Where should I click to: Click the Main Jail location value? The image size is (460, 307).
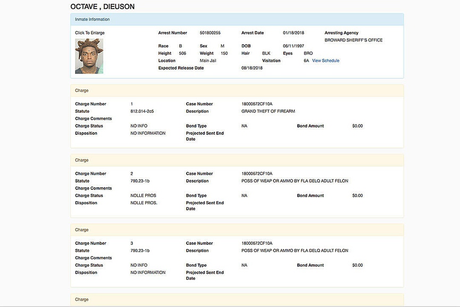coord(208,61)
